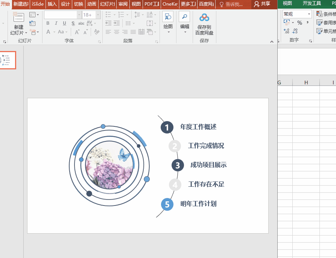This screenshot has width=336, height=258.
Task: Switch to the 设计 (Design) tab
Action: [x=65, y=4]
